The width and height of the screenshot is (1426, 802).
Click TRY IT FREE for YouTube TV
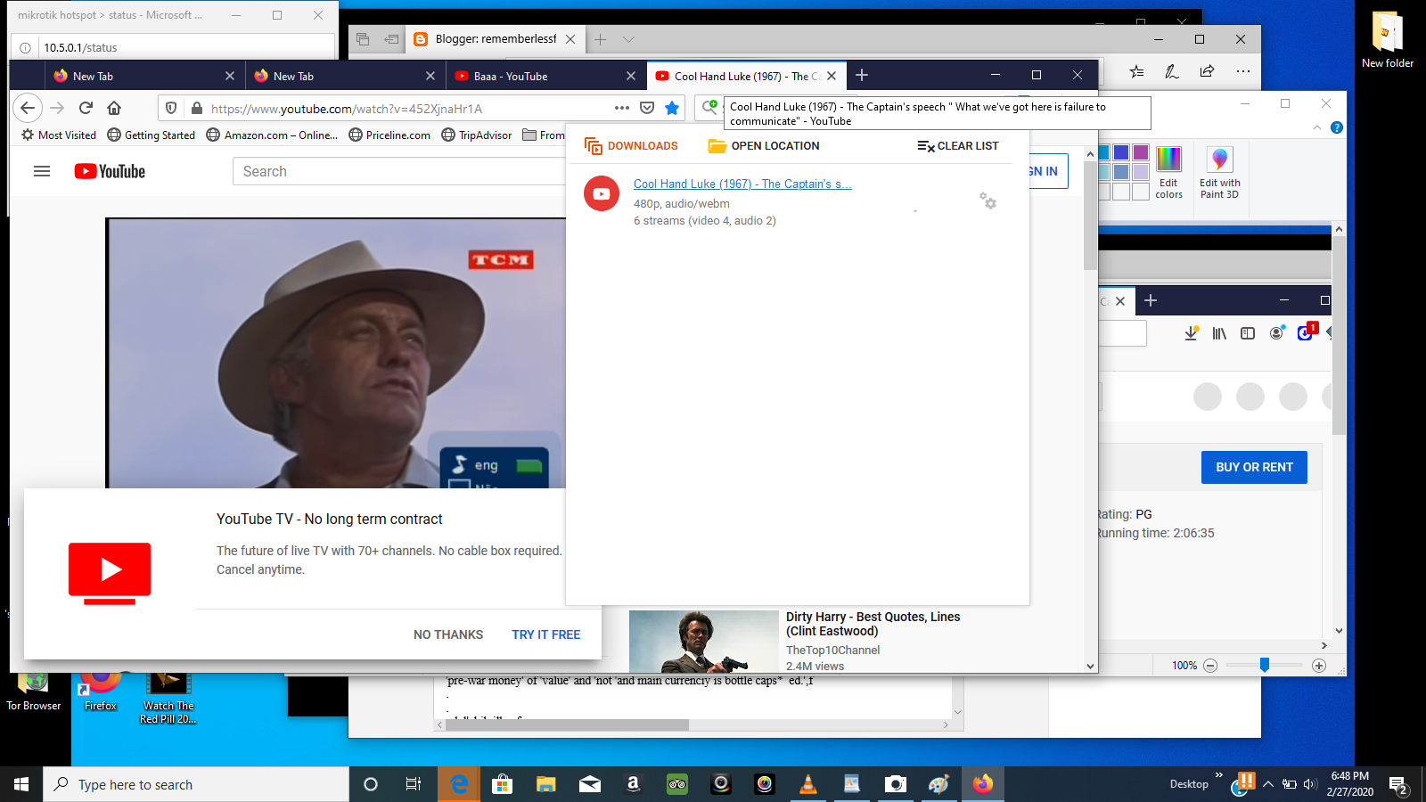545,634
